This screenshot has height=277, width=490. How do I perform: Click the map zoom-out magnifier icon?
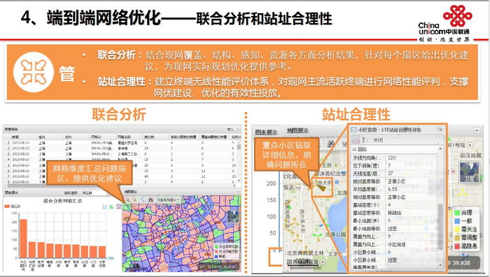pos(134,200)
